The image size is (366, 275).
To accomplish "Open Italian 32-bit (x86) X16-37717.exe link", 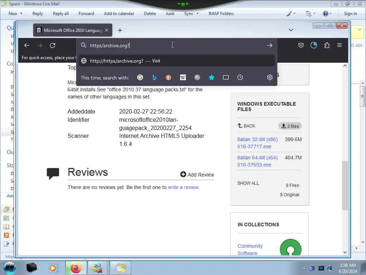I will pos(257,143).
